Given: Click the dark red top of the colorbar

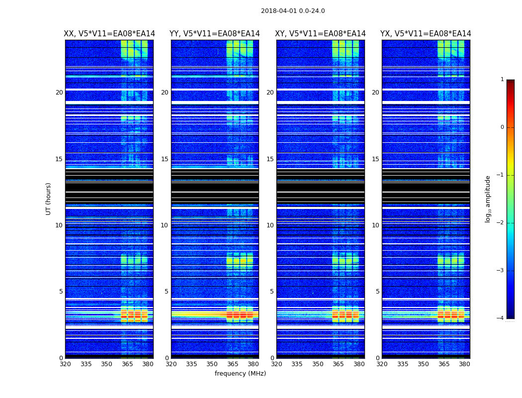Looking at the screenshot, I should click(x=510, y=83).
